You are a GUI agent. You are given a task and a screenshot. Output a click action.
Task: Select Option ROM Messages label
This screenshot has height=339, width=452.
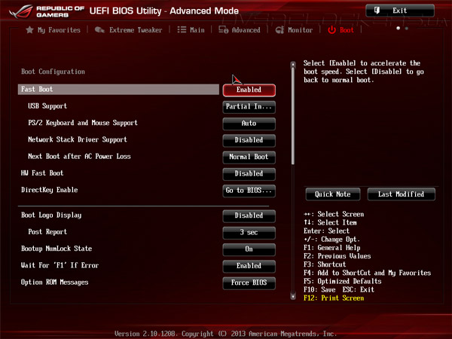pos(54,282)
